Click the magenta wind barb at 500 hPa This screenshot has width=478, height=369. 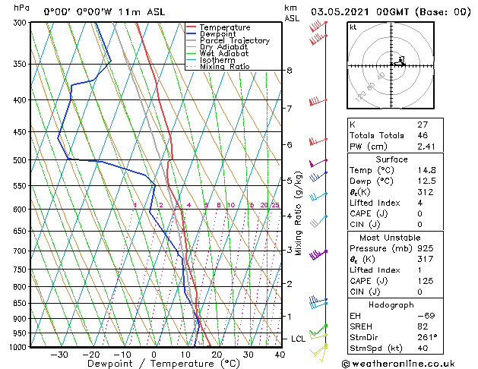[316, 162]
